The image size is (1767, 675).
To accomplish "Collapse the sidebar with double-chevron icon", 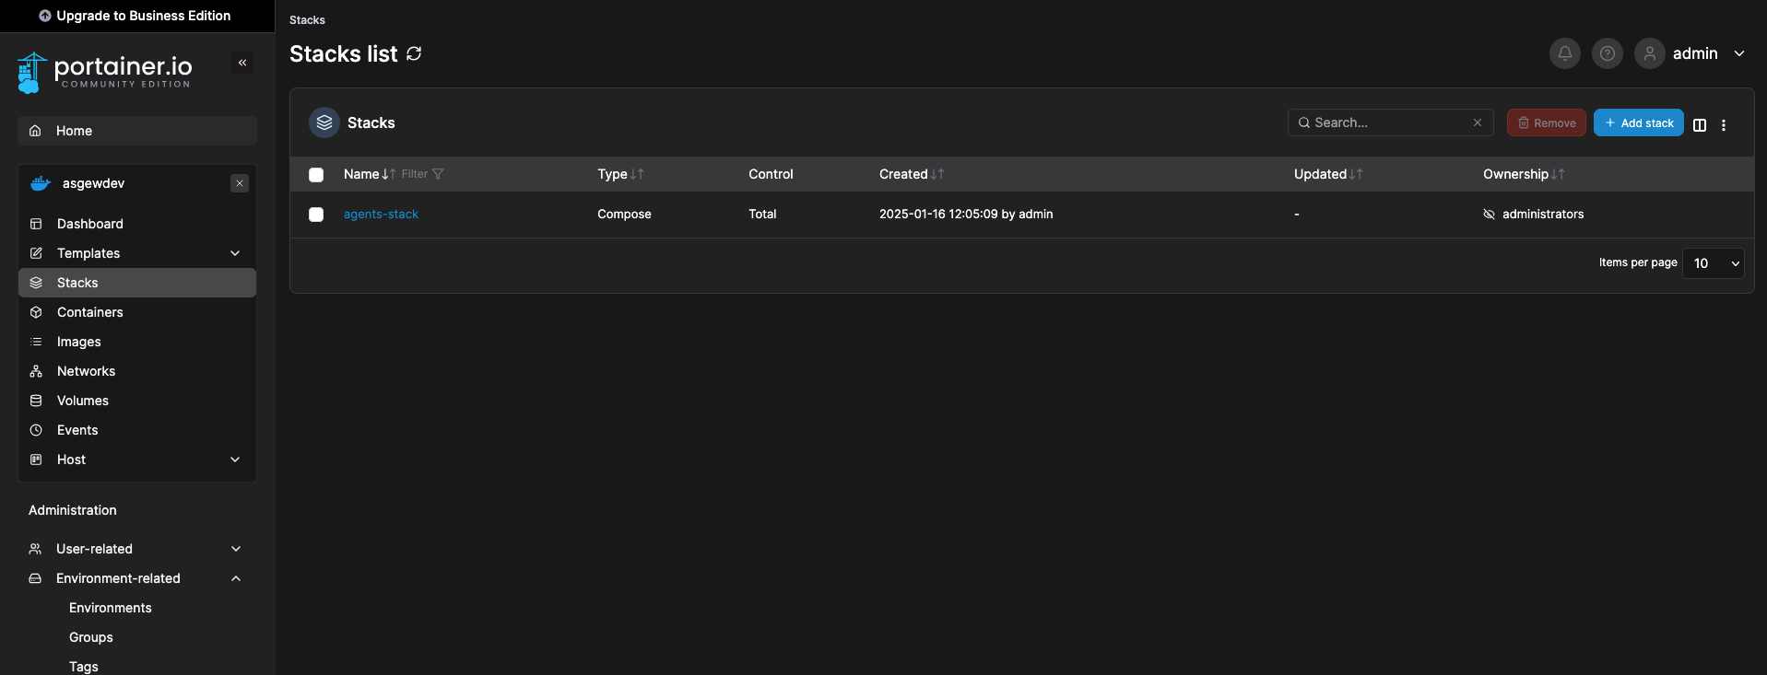I will click(242, 63).
